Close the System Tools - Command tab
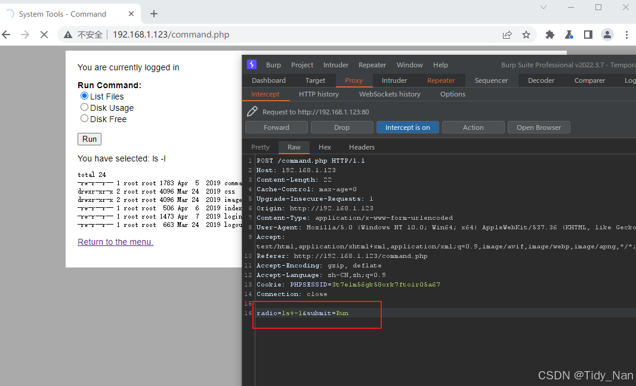The width and height of the screenshot is (636, 386). coord(131,14)
